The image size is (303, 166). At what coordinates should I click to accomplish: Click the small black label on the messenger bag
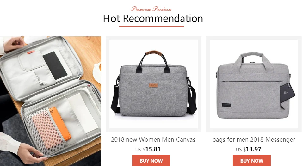point(226,105)
